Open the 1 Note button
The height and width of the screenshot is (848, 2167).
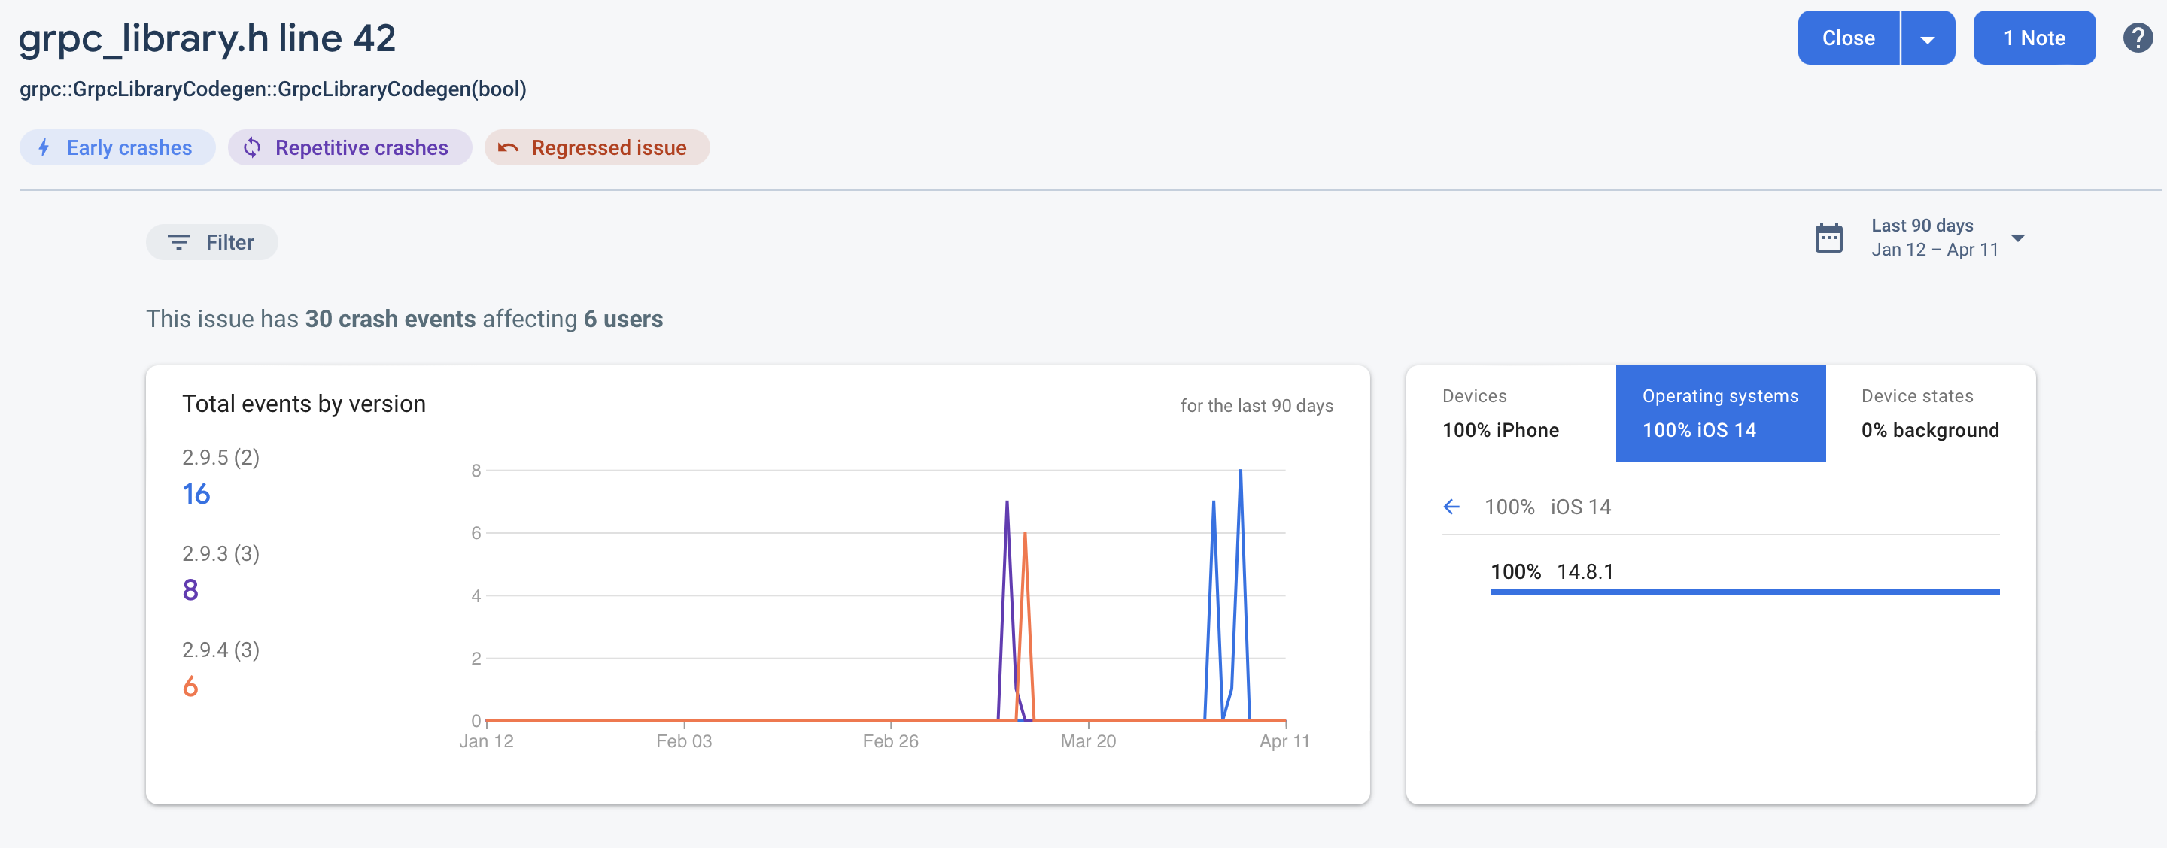[x=2033, y=38]
